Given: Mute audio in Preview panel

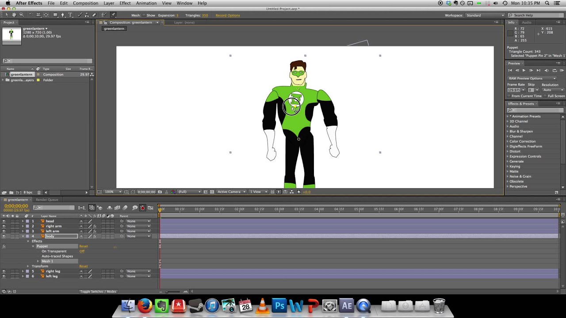Looking at the screenshot, I should coord(547,70).
